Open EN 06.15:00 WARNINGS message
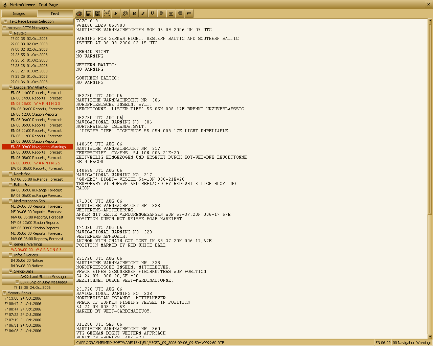Image resolution: width=433 pixels, height=346 pixels. [36, 103]
